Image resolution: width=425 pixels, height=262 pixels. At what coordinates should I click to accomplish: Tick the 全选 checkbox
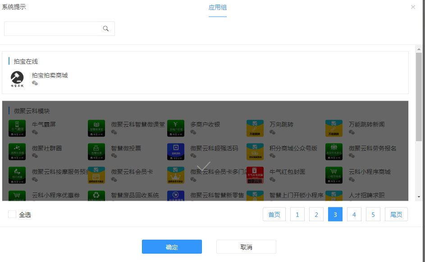12,214
